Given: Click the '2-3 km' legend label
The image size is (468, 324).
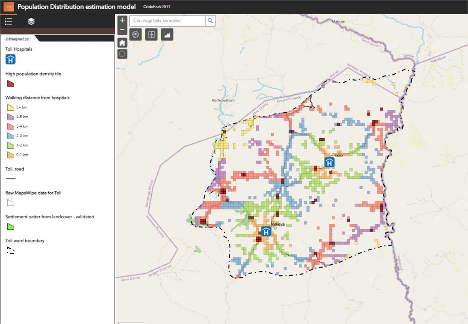Looking at the screenshot, I should [x=22, y=136].
